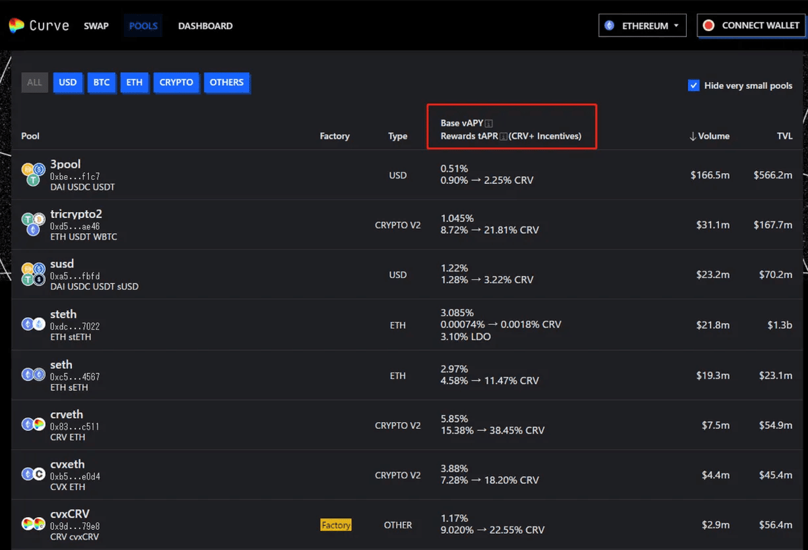Click the crveth volume $7.5m
This screenshot has width=808, height=550.
(715, 425)
